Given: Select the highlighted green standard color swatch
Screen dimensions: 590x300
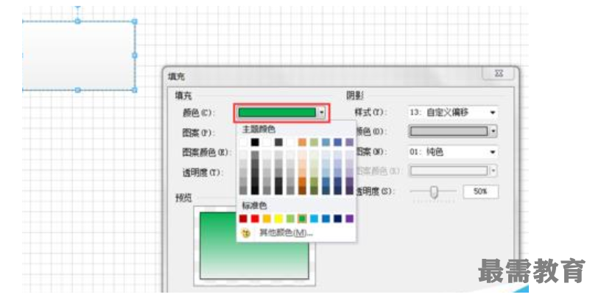Looking at the screenshot, I should pos(302,218).
